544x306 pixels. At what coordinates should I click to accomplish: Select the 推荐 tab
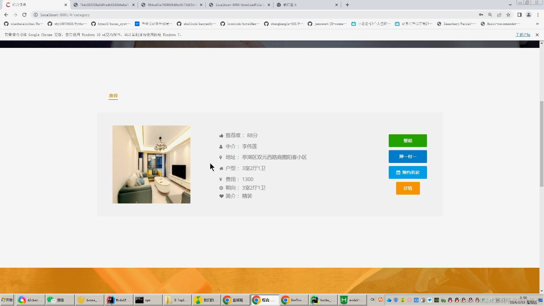[113, 96]
